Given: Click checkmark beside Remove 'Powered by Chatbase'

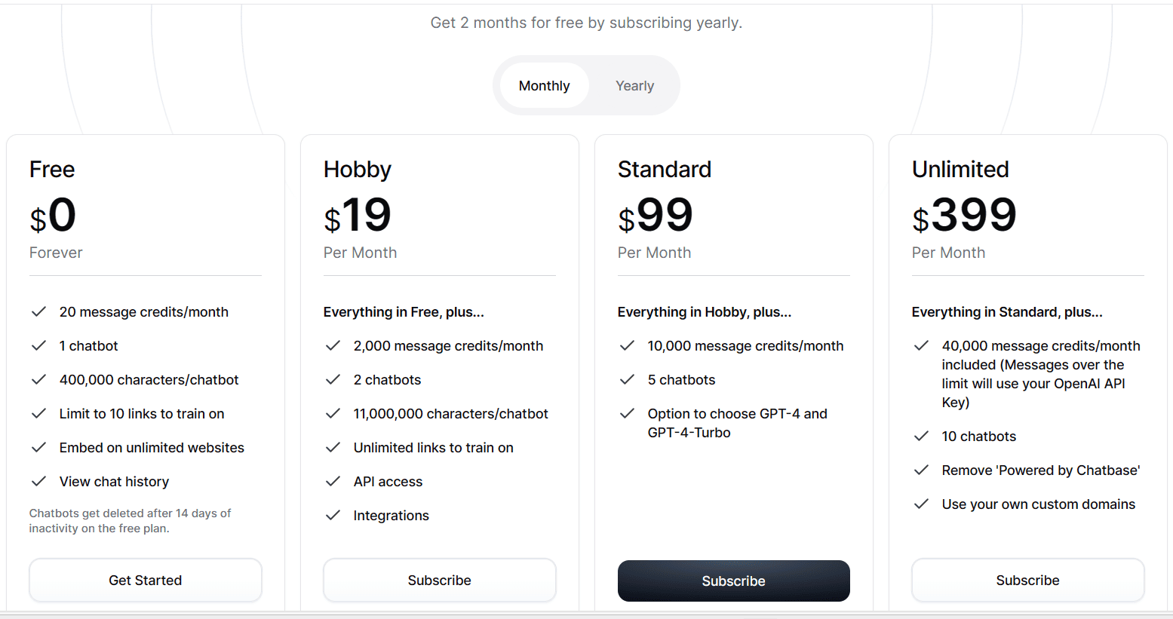Looking at the screenshot, I should (x=921, y=470).
